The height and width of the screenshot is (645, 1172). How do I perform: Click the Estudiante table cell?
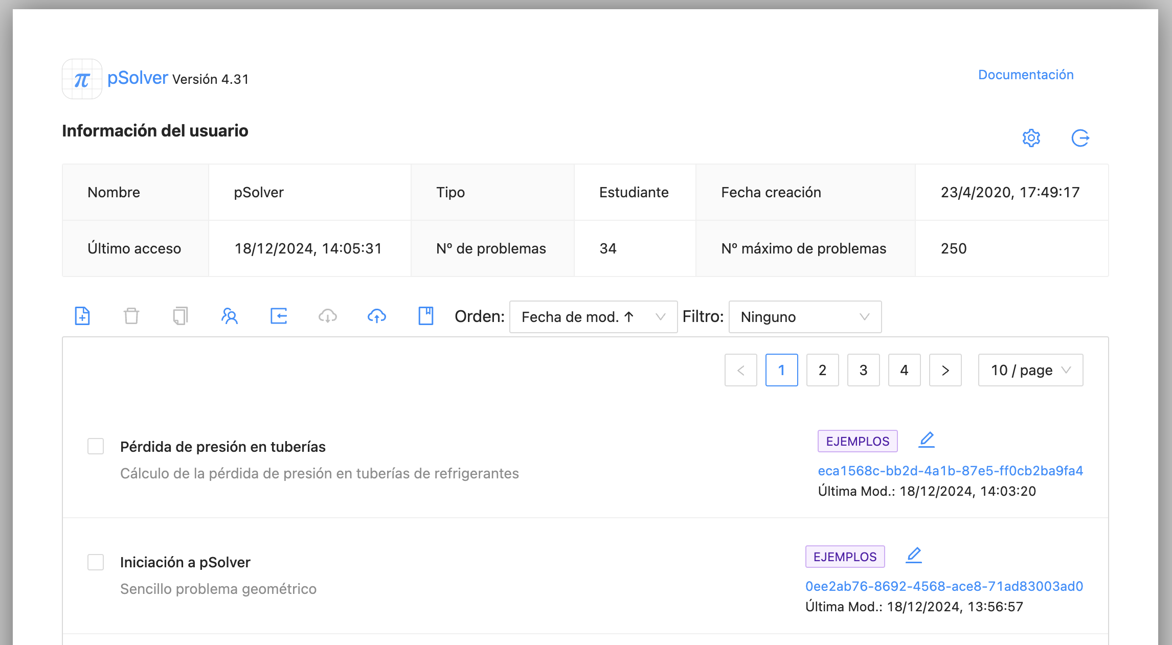click(x=635, y=192)
